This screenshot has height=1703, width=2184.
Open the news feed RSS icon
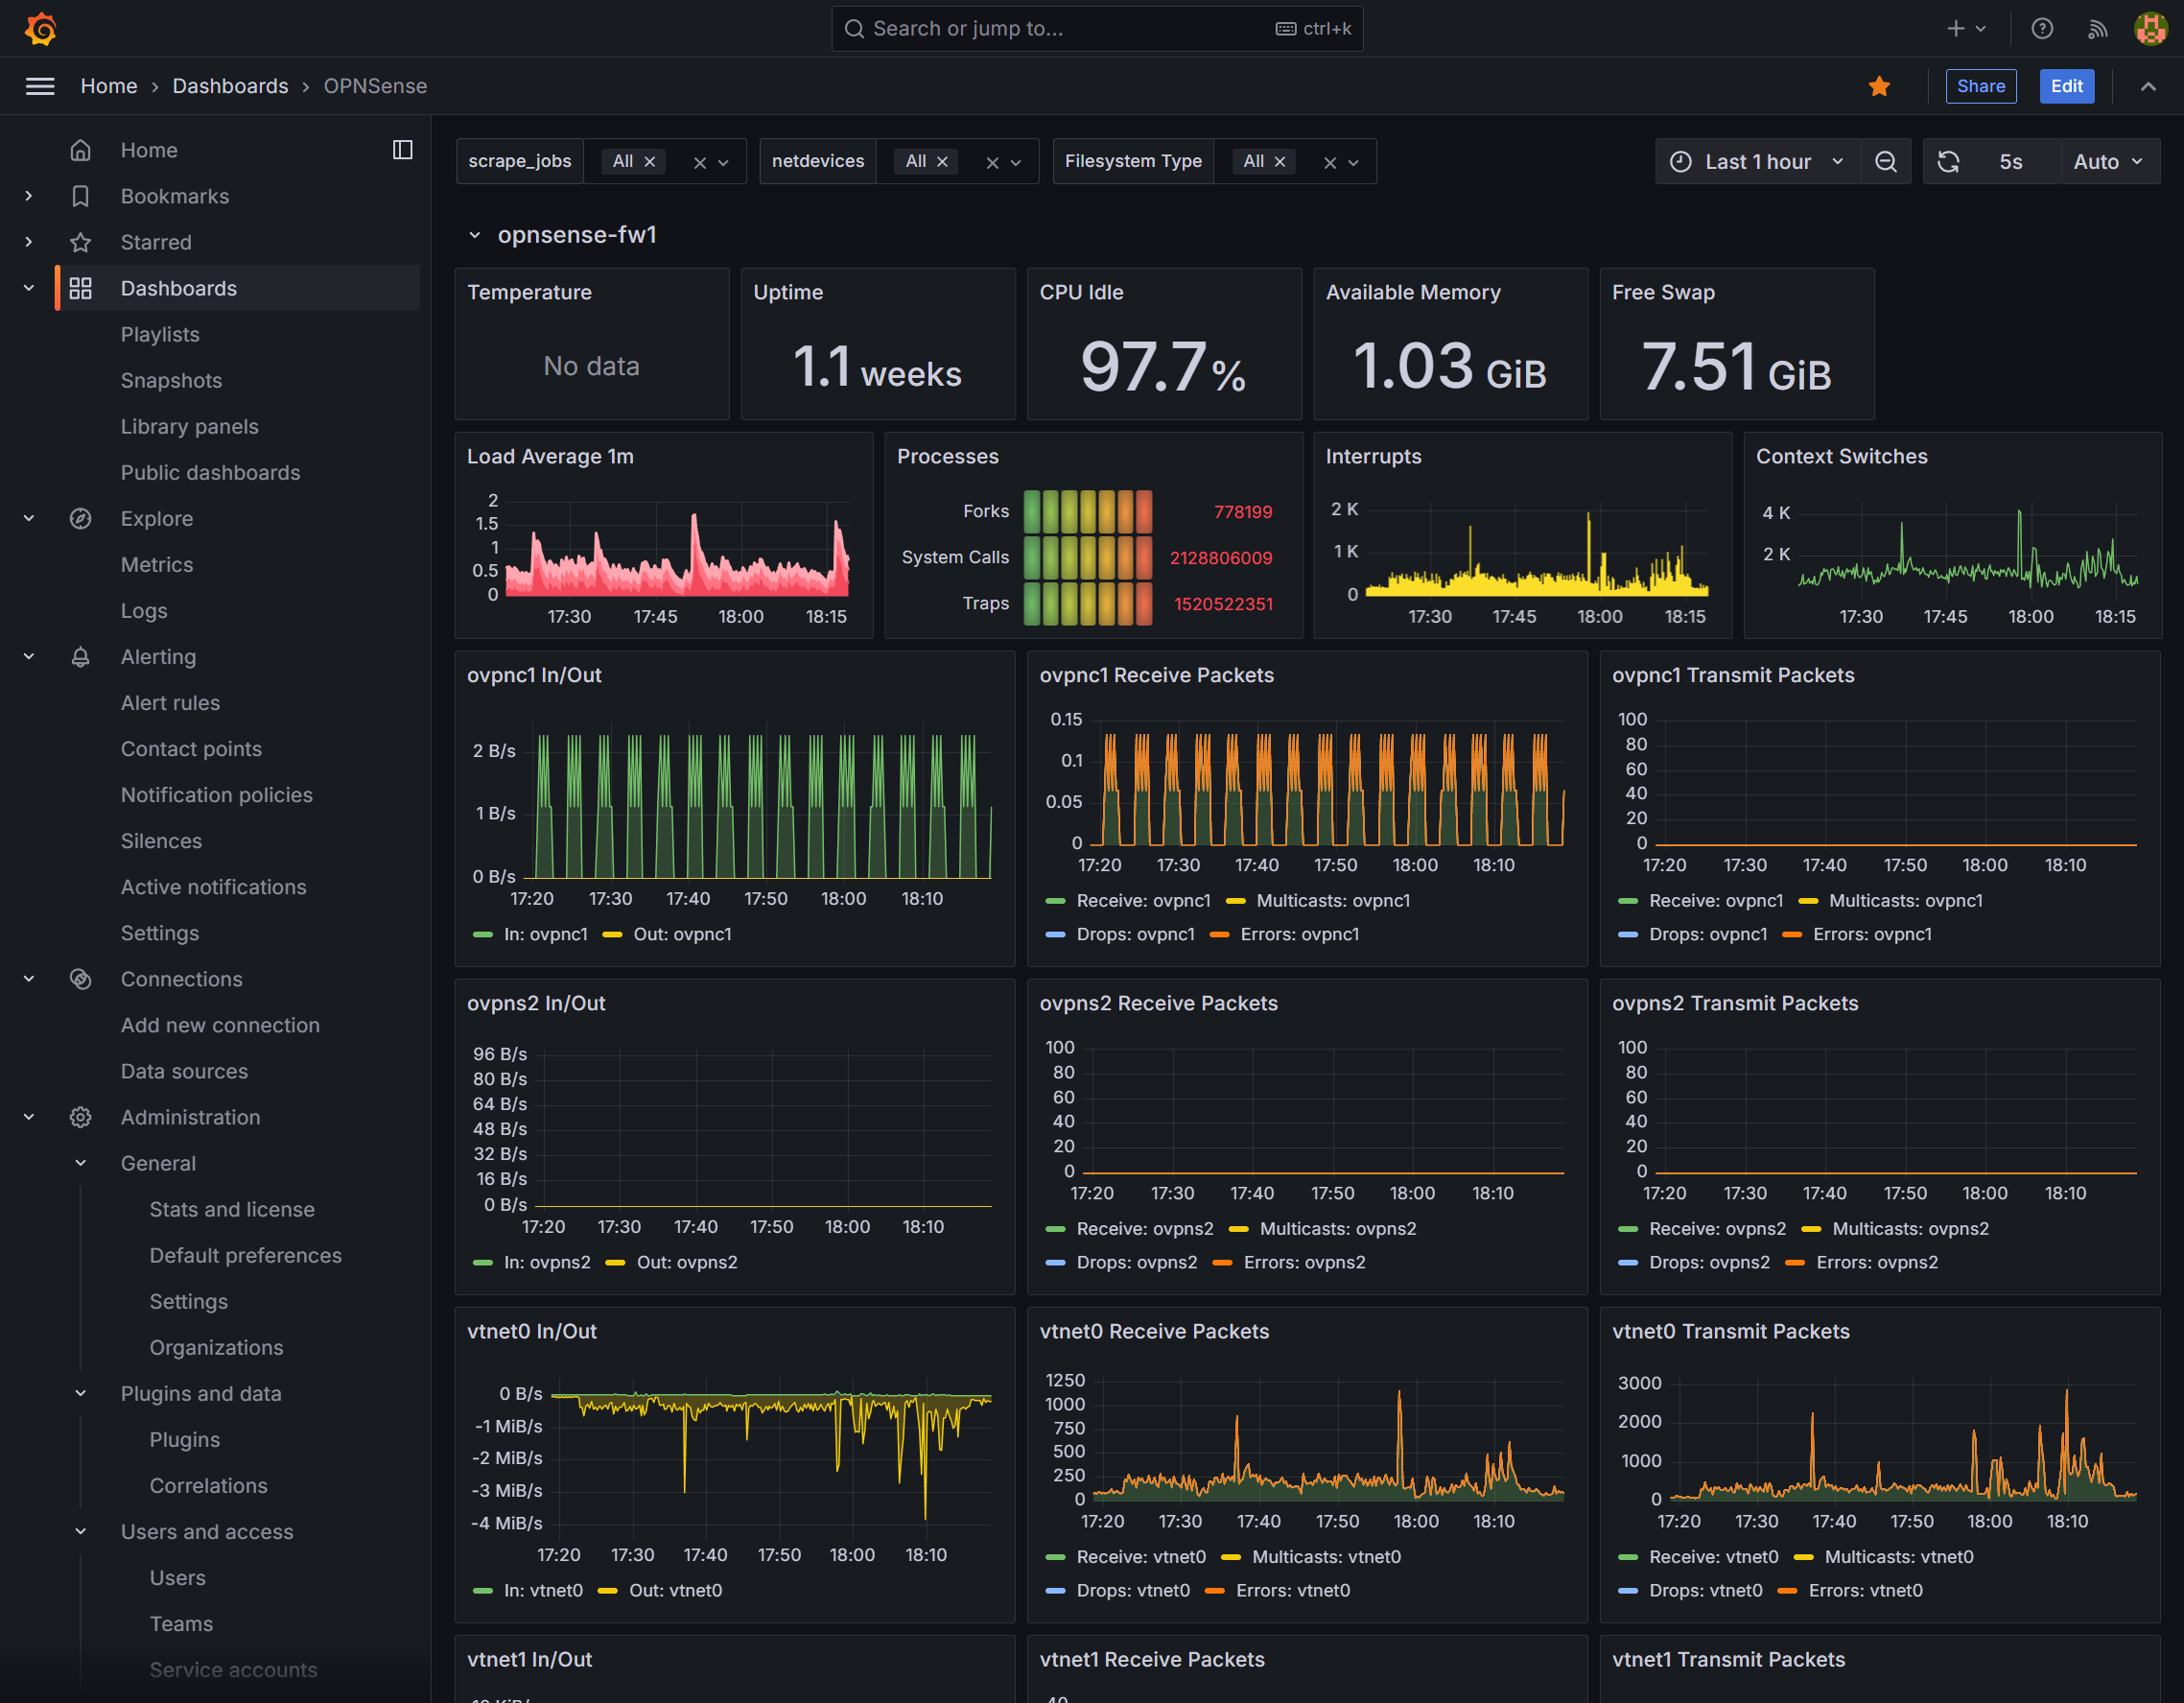point(2097,28)
